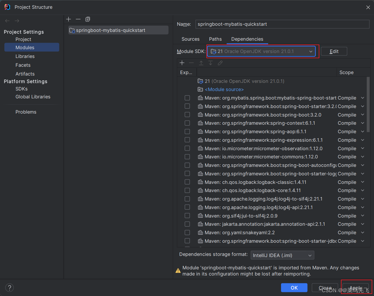Switch to the Paths tab
Image resolution: width=374 pixels, height=296 pixels.
(x=215, y=39)
